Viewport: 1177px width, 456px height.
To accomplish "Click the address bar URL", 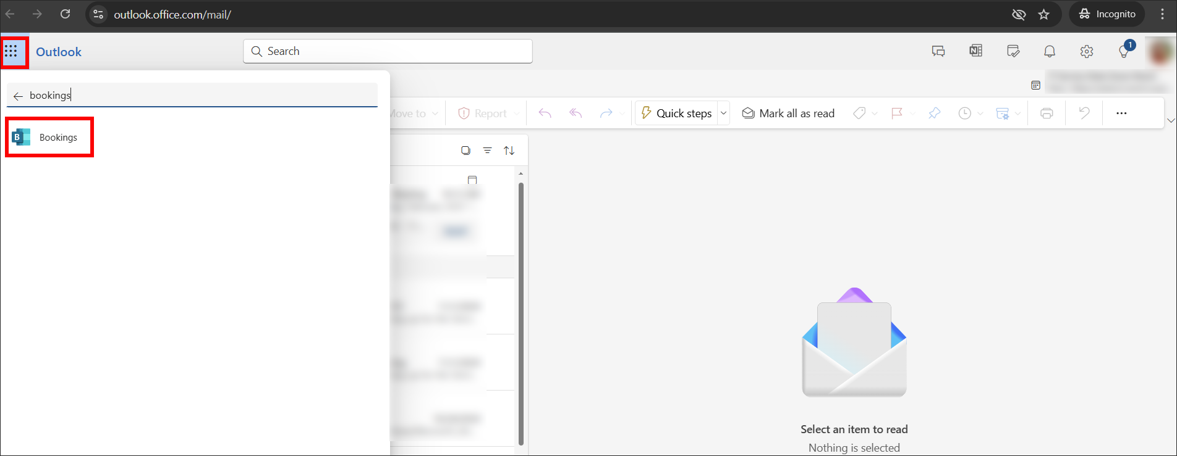I will click(172, 14).
